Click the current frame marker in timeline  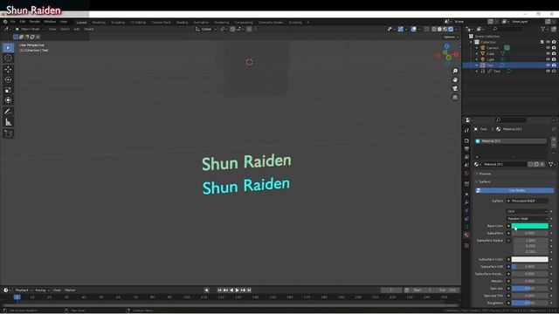[x=17, y=297]
